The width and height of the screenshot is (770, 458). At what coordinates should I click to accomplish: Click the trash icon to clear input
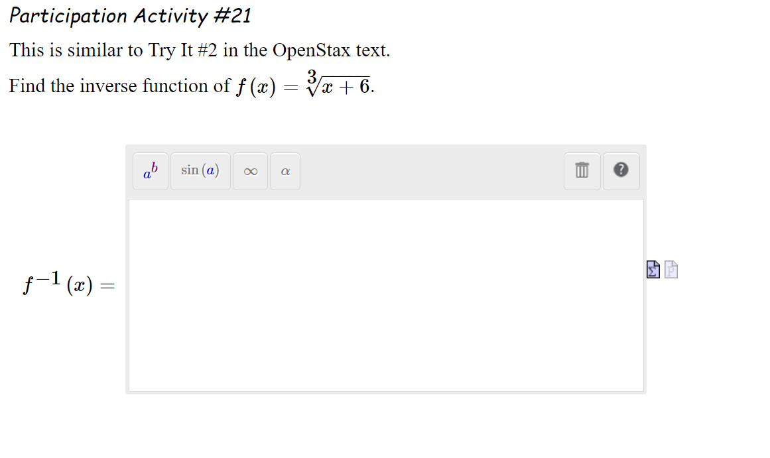coord(582,170)
